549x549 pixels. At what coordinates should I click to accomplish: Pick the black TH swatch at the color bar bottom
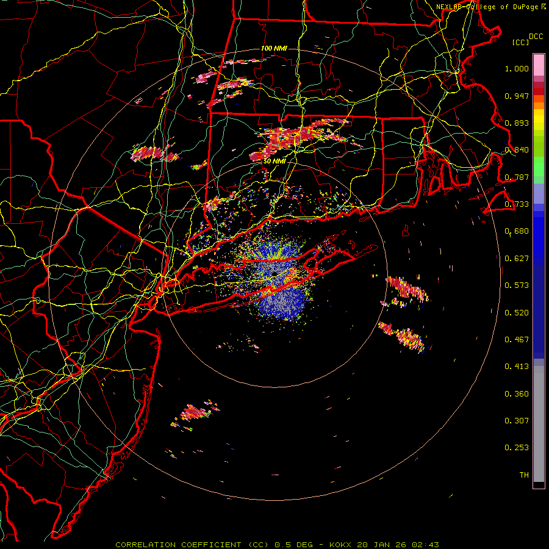coord(539,484)
